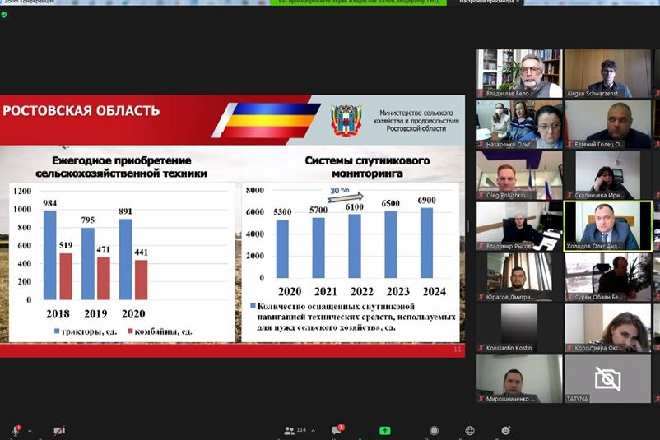Click 'Системы спутникового мониторинга' heading

pos(367,167)
